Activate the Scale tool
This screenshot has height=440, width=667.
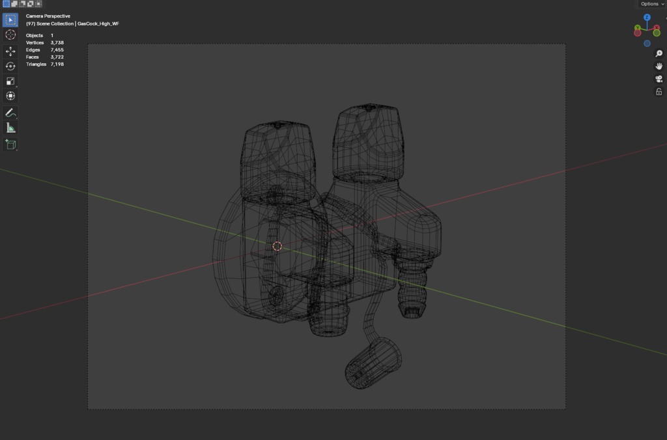click(x=10, y=81)
